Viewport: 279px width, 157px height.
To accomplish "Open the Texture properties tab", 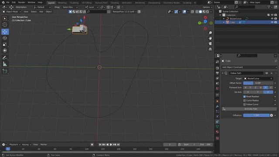I will point(217,138).
